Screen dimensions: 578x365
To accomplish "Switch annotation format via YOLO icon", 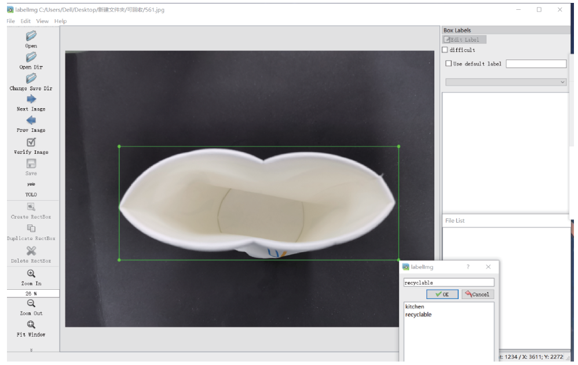I will coord(31,185).
